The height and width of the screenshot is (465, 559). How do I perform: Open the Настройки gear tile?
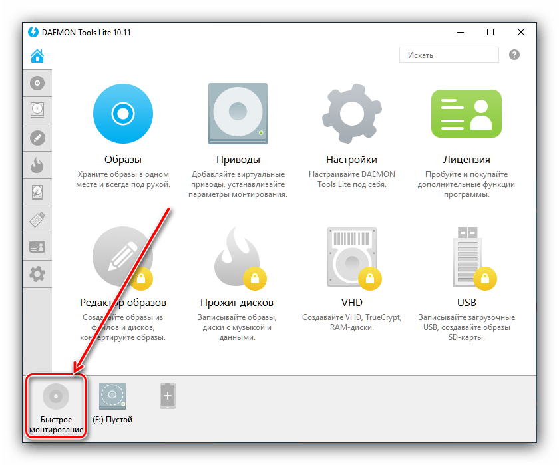click(x=351, y=114)
